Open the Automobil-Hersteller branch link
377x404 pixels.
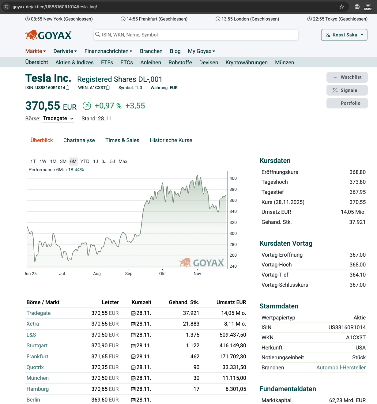click(341, 367)
